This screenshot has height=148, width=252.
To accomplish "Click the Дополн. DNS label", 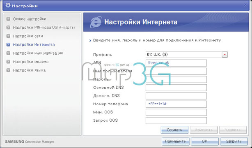I will pyautogui.click(x=106, y=96).
